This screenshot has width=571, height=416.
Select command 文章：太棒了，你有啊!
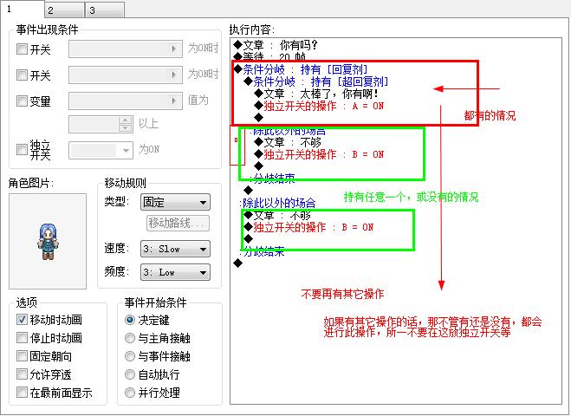[316, 94]
